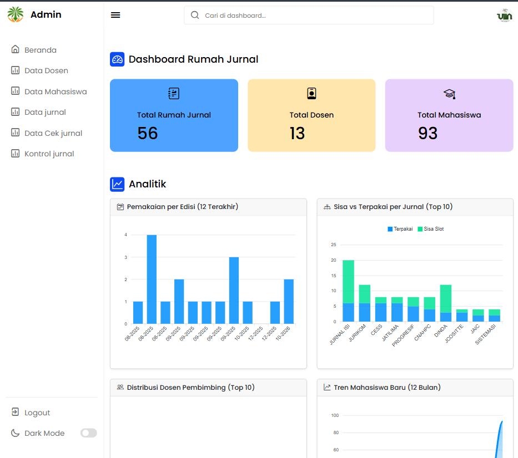Click the green Sisa Slot legend color box

tap(420, 229)
